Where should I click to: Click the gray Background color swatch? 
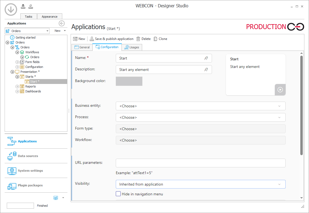click(129, 81)
